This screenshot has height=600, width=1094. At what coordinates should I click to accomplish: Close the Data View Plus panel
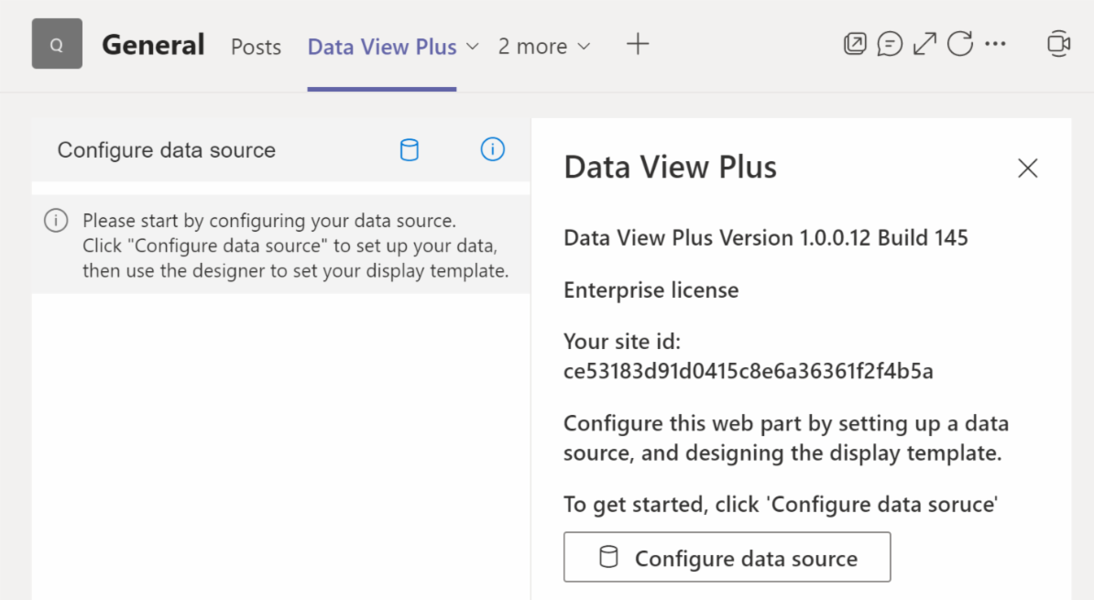(1028, 169)
